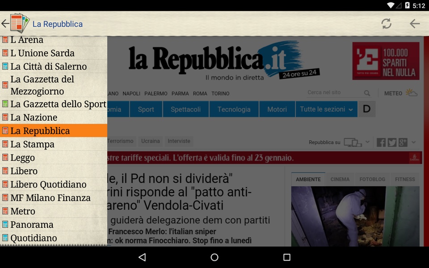Viewport: 429px width, 268px height.
Task: Tap the icon beside La Città di Salerno
Action: (x=5, y=67)
